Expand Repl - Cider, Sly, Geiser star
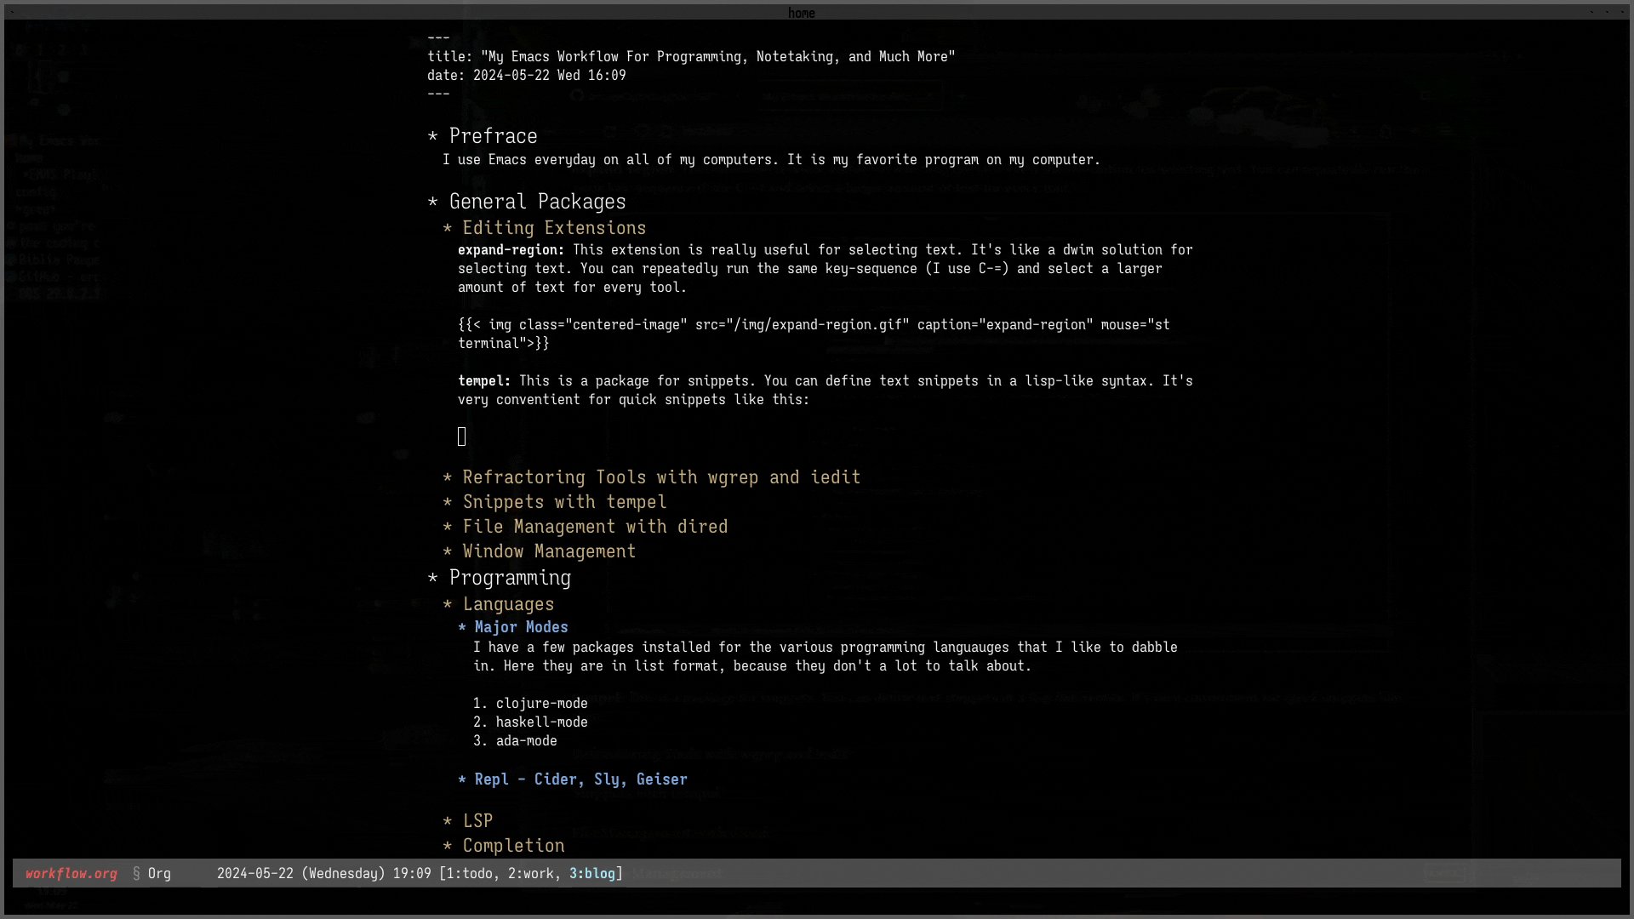Screen dimensions: 1634x919 462,779
